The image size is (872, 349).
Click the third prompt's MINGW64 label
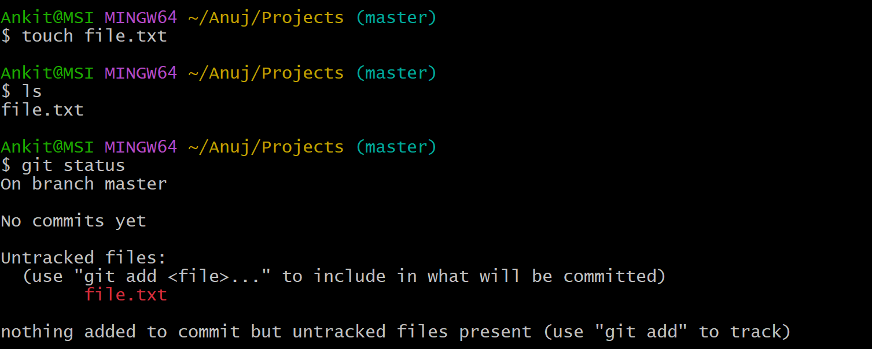pos(141,147)
